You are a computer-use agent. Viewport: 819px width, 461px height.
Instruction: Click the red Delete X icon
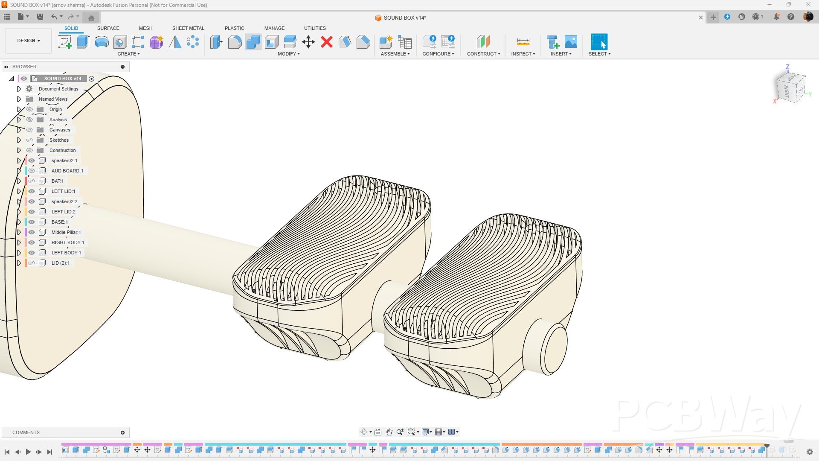pos(327,42)
